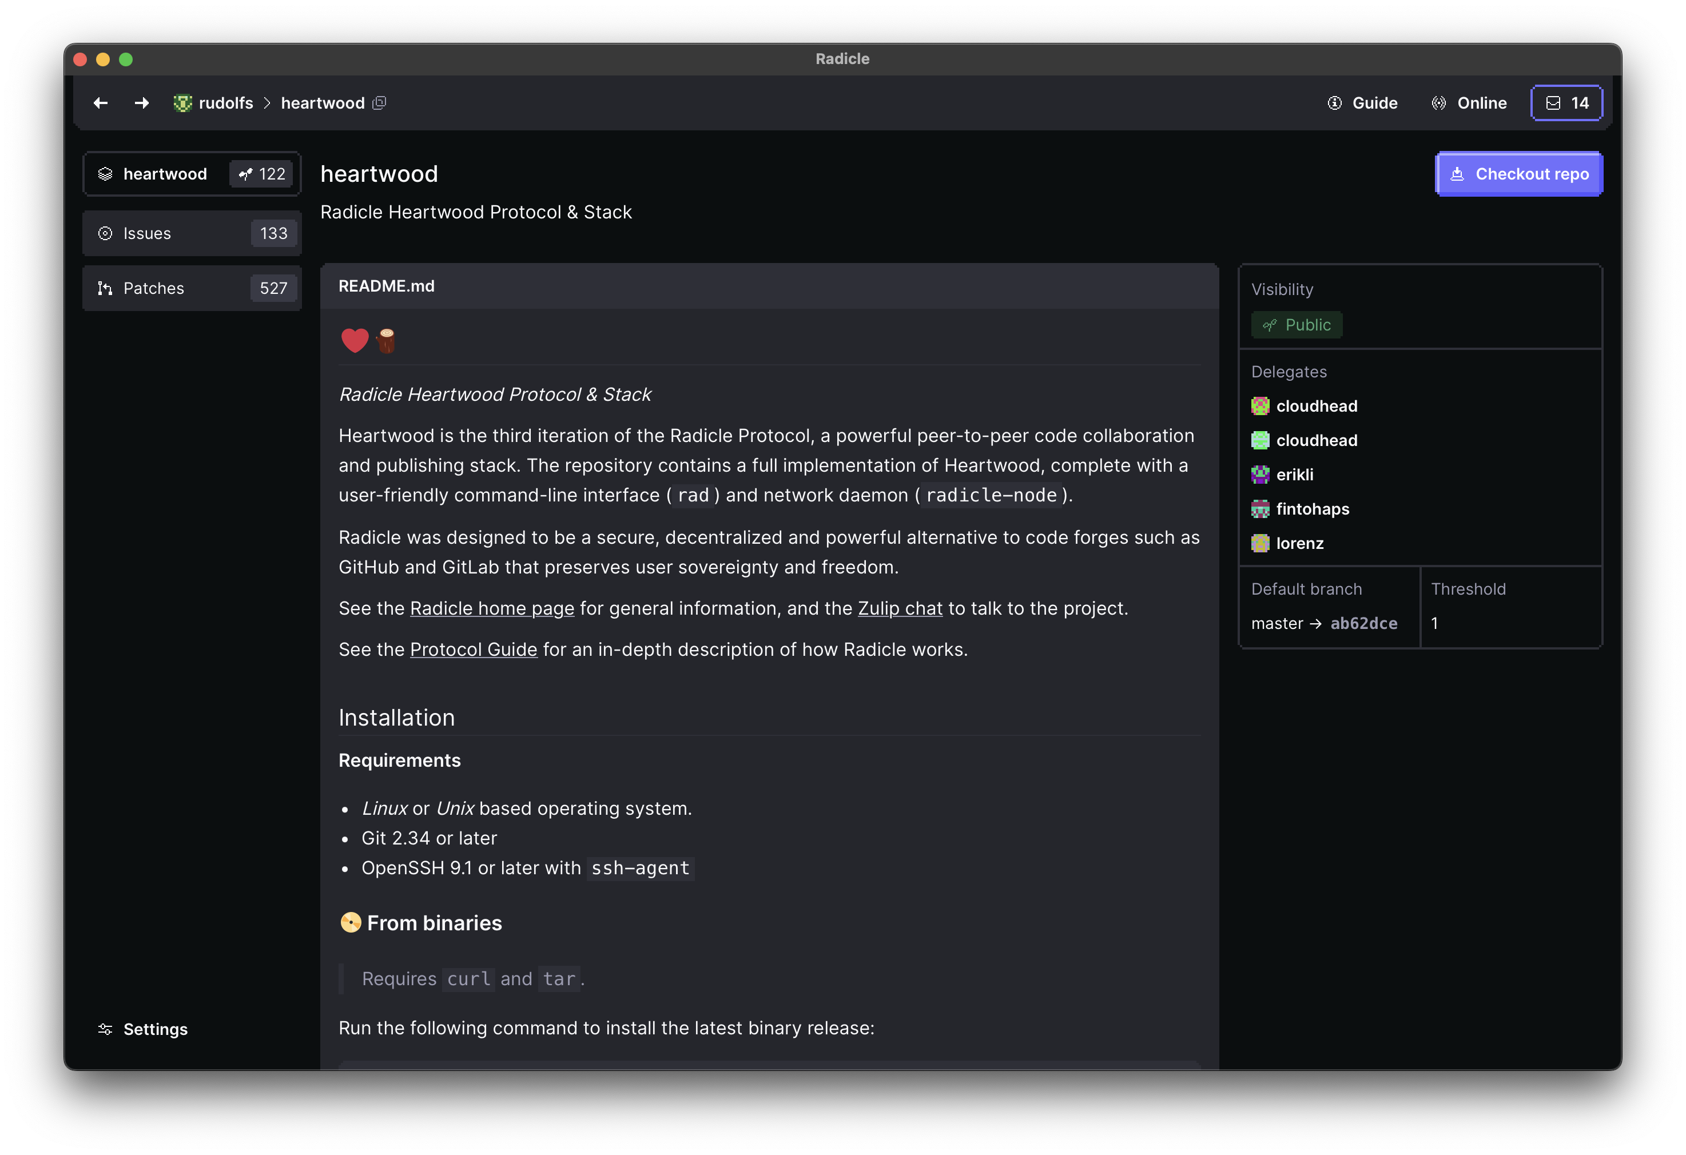Go forward with the right arrow
The height and width of the screenshot is (1155, 1686).
[x=141, y=103]
